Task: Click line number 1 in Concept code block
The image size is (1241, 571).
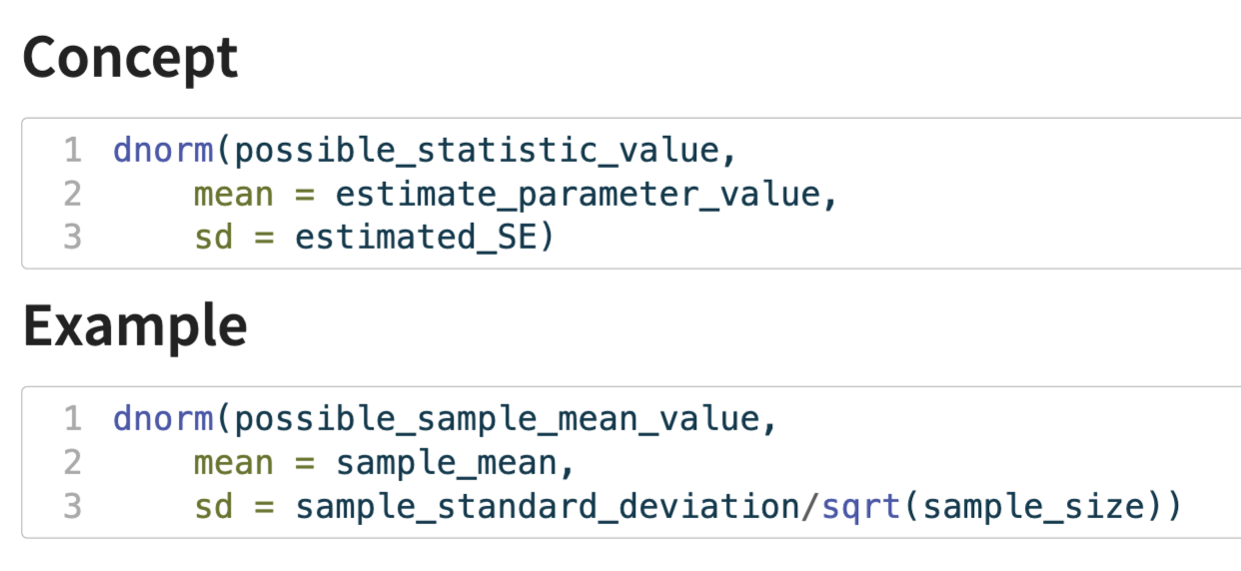Action: (x=72, y=150)
